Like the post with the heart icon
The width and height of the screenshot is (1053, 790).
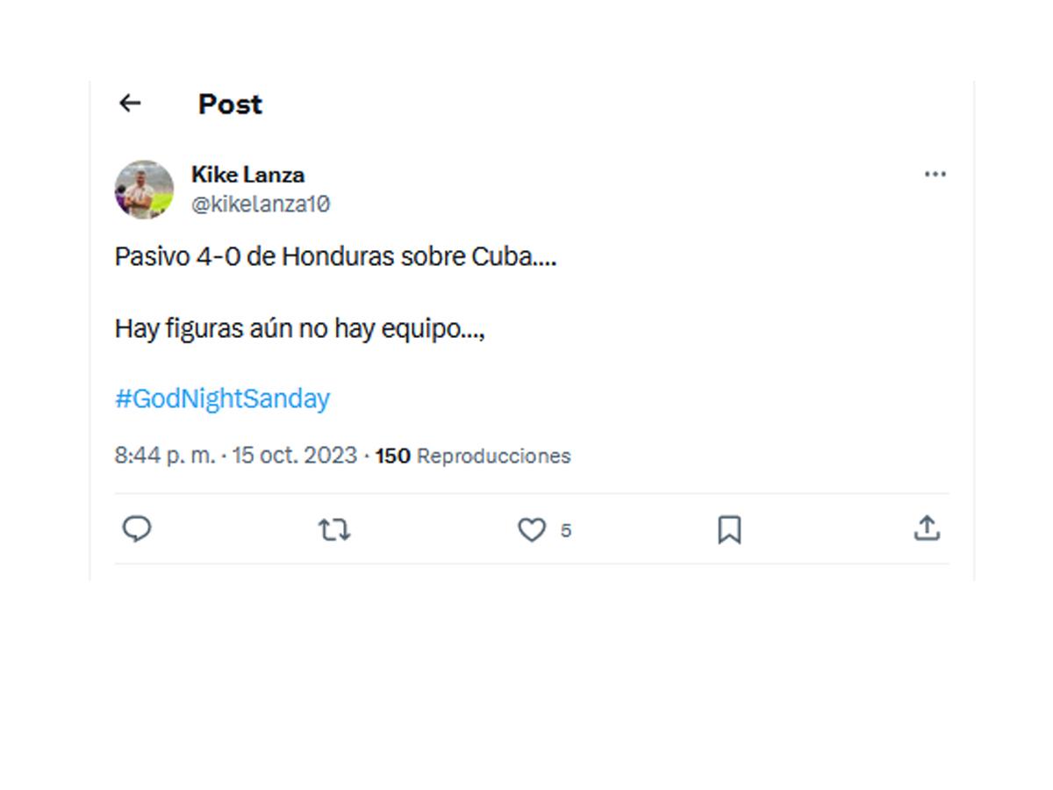533,529
